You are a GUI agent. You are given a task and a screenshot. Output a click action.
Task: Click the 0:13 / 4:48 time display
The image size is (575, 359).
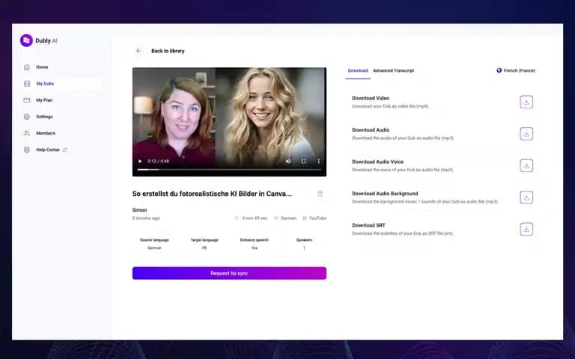(158, 162)
